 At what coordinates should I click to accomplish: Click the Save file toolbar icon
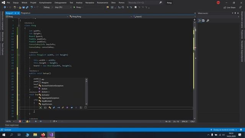23,7
